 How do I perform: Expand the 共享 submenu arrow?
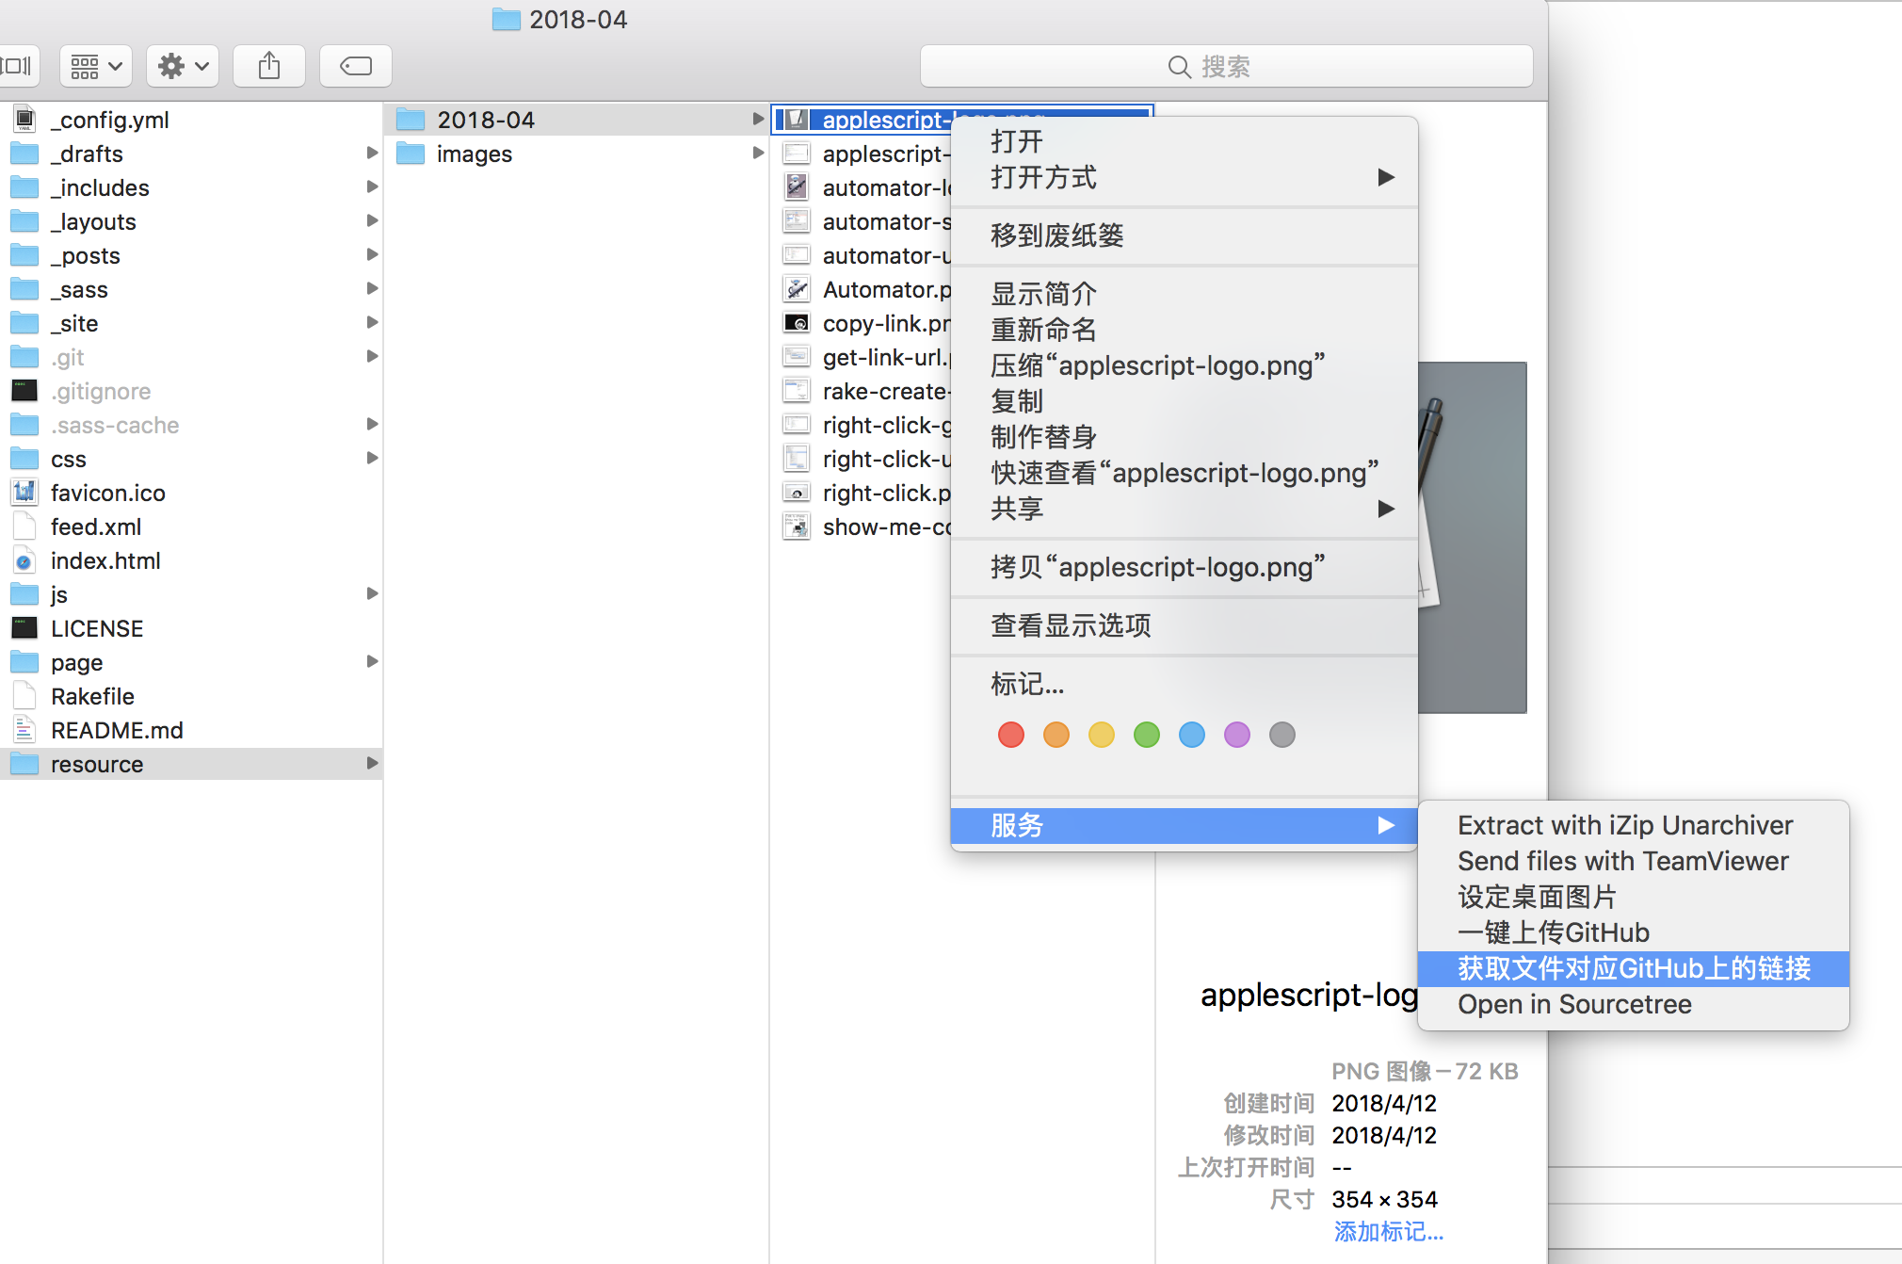pyautogui.click(x=1385, y=509)
